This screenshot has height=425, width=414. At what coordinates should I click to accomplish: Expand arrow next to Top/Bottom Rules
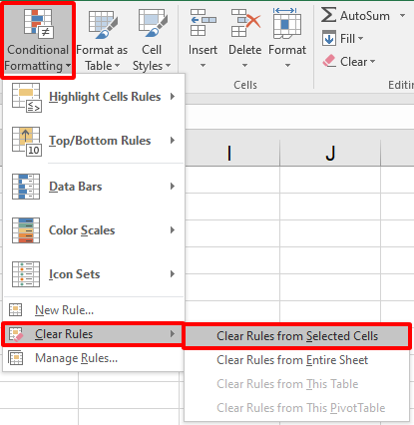173,141
